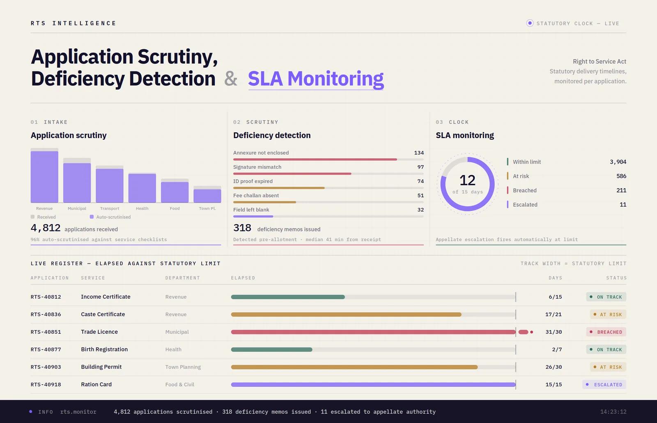Click the BREACHED status badge
The image size is (657, 423).
pyautogui.click(x=606, y=332)
